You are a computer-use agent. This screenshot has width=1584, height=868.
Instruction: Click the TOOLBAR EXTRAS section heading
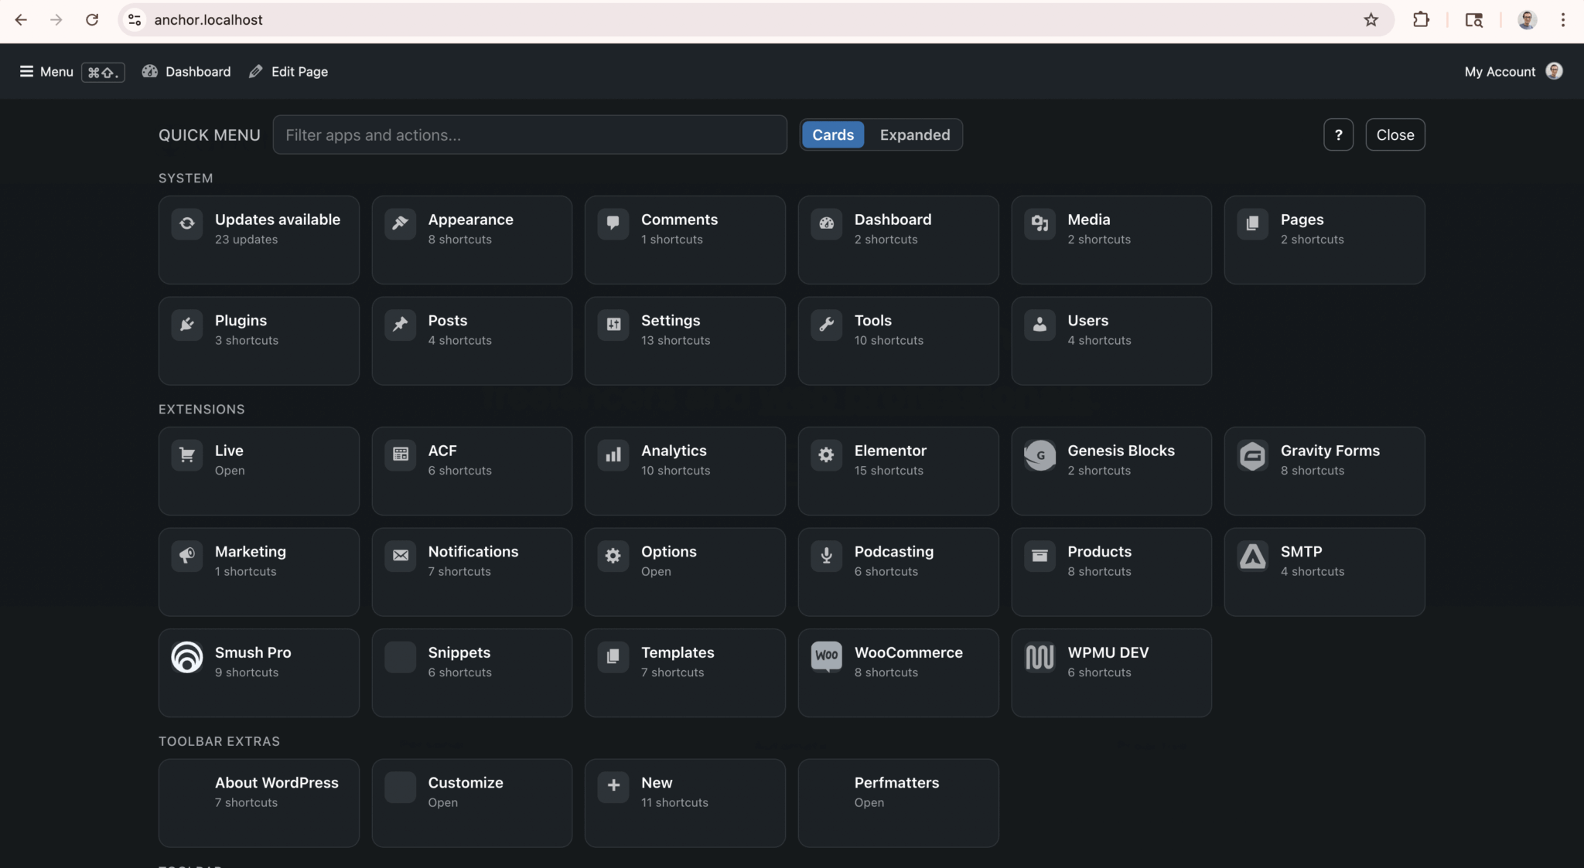click(x=219, y=741)
